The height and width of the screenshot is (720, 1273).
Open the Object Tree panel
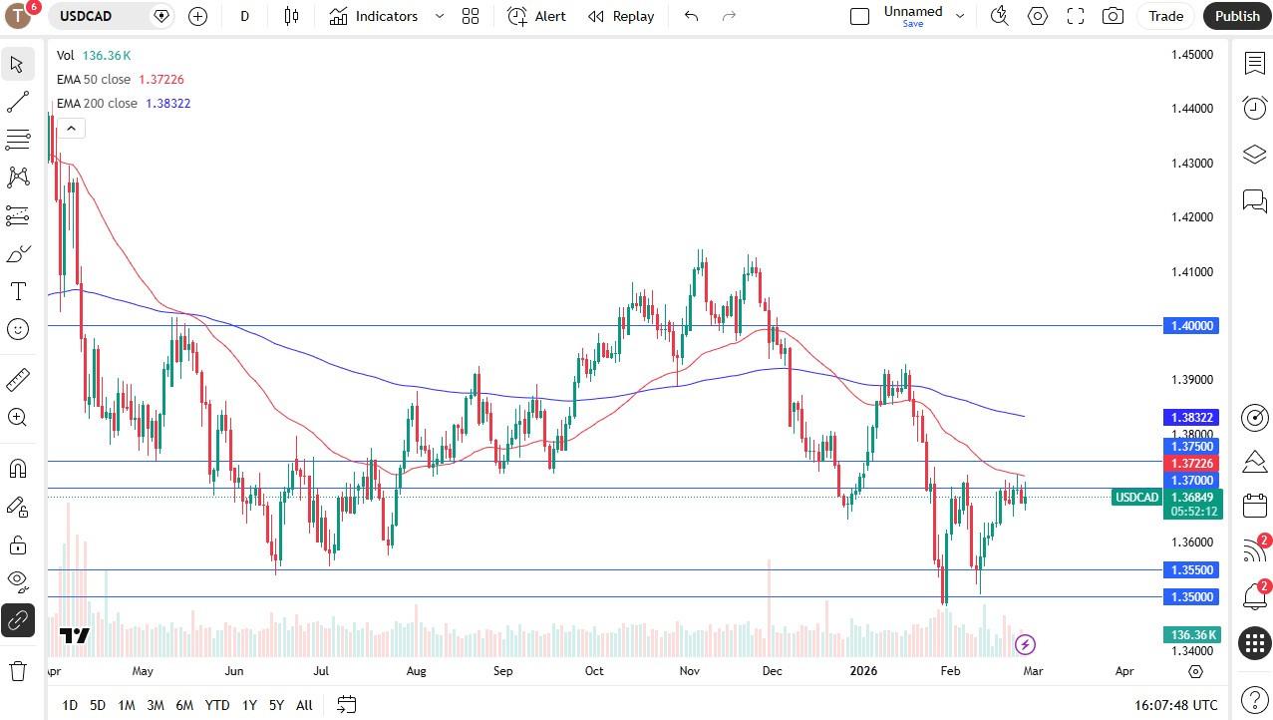(1254, 156)
